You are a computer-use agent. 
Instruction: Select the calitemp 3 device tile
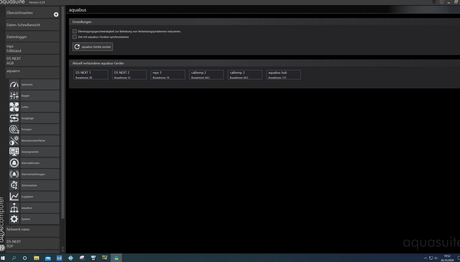pos(245,75)
